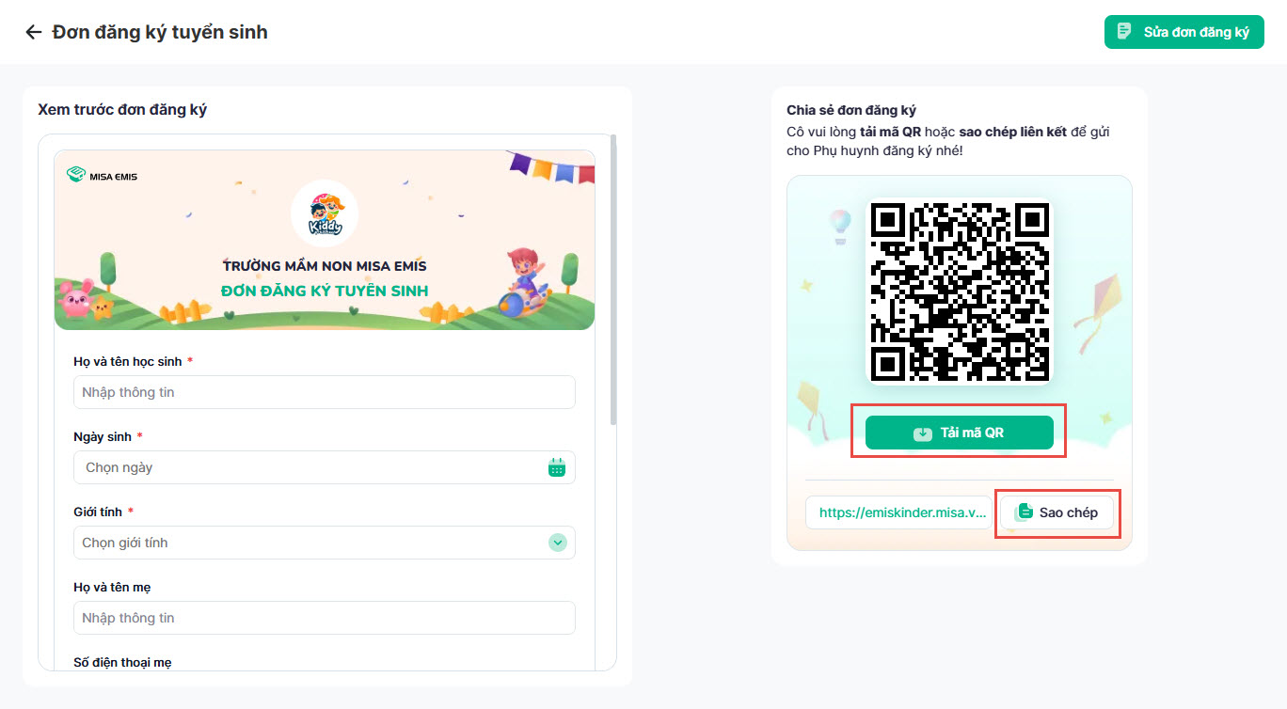Click the Kiddy school avatar logo
This screenshot has height=709, width=1287.
tap(325, 213)
